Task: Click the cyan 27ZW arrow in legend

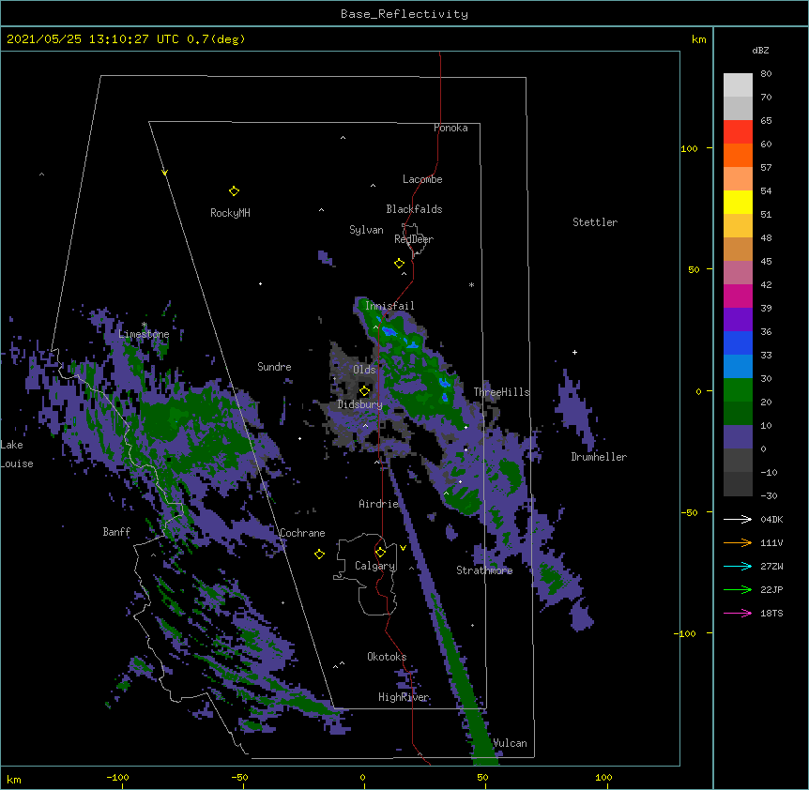Action: [x=738, y=566]
